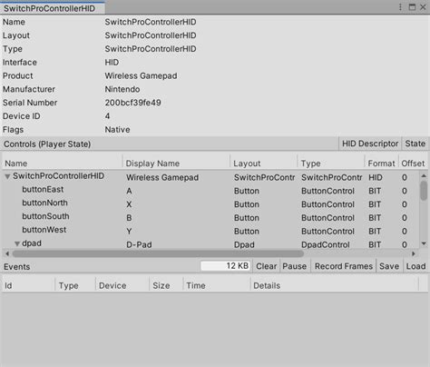Click the D-Pad display name cell

point(139,244)
